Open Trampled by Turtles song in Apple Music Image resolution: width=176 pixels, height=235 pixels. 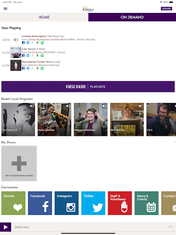click(33, 68)
